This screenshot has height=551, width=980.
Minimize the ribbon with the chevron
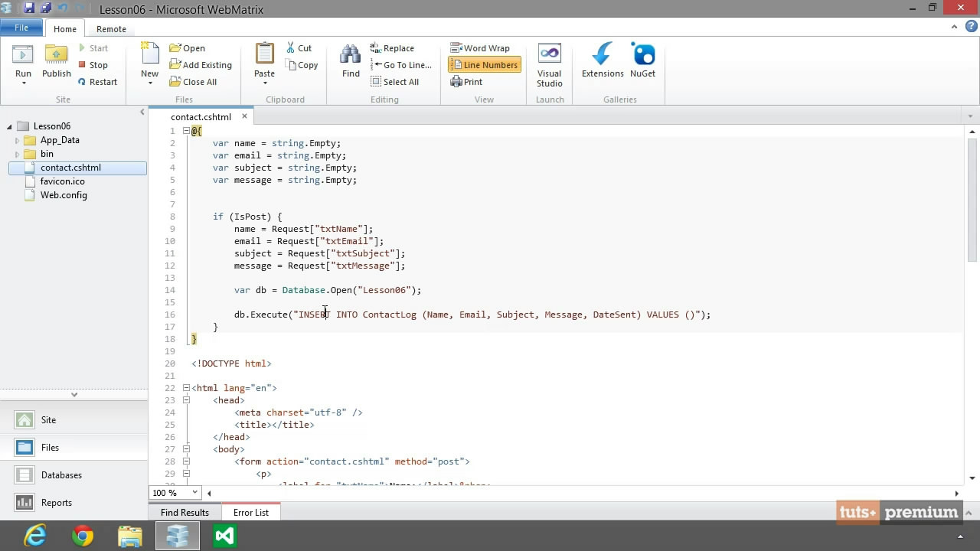pos(954,27)
